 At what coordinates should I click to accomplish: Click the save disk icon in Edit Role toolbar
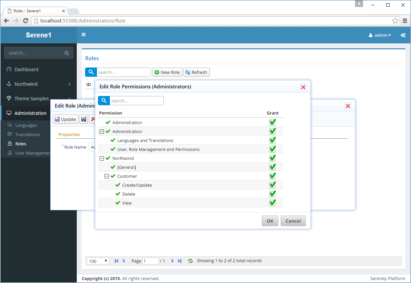point(84,119)
